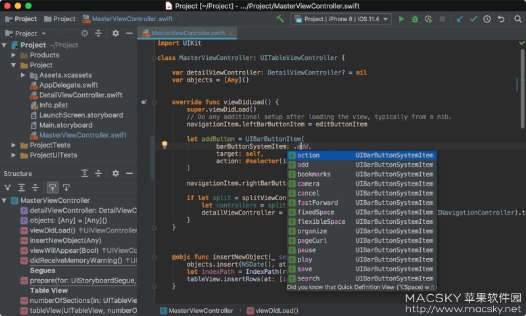Viewport: 526px width, 316px height.
Task: Click Collapse All icon in Project panel header
Action: (98, 33)
